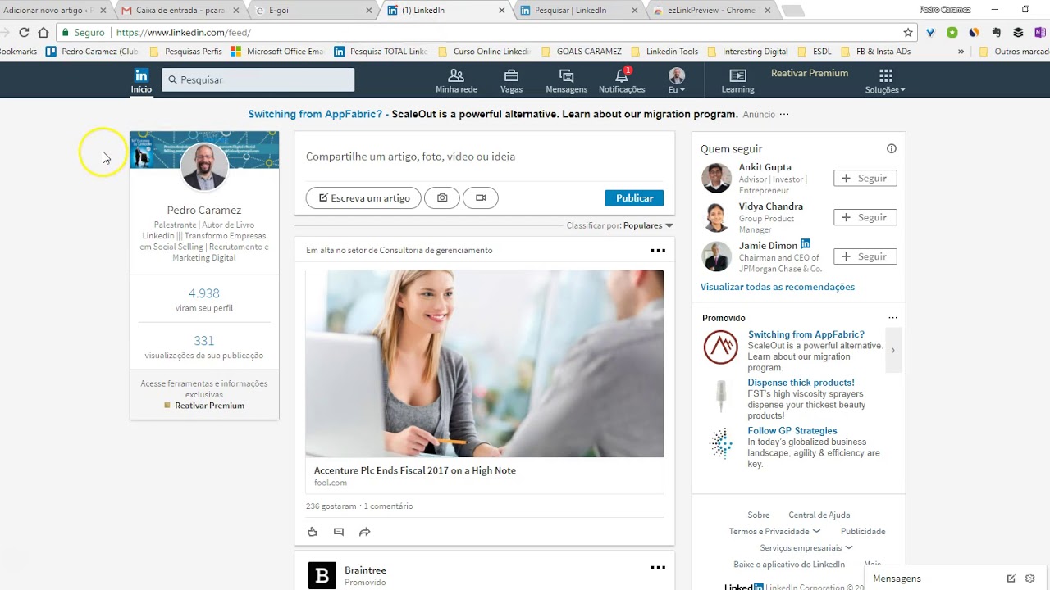Screen dimensions: 1050x590
Task: Comment on the Accenture post
Action: click(x=339, y=532)
